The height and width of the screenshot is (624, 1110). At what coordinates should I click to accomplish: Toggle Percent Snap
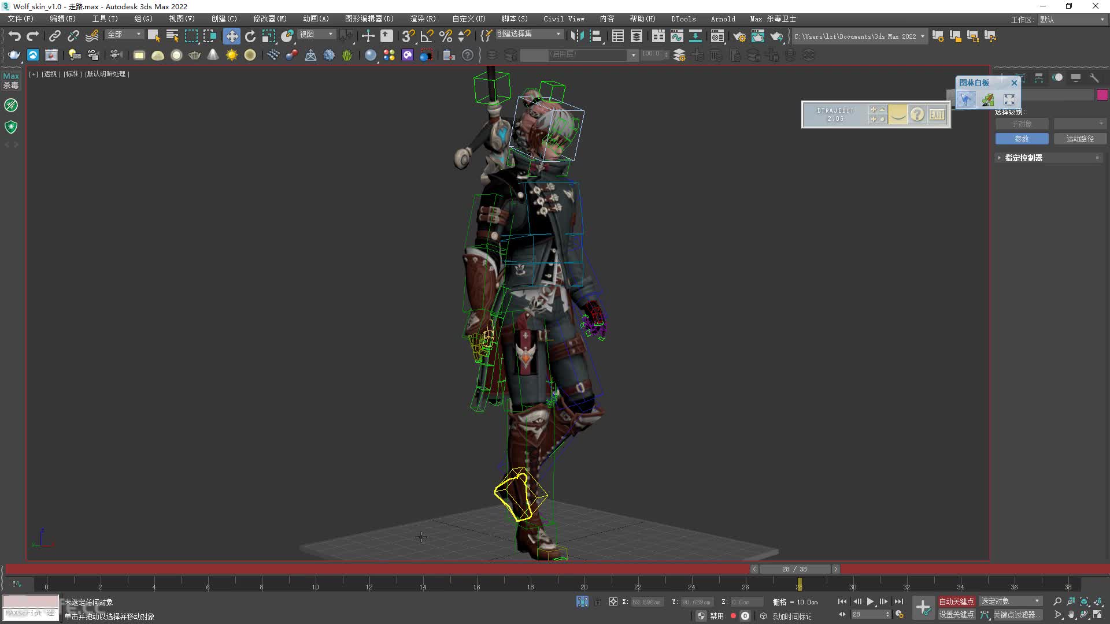pyautogui.click(x=445, y=36)
